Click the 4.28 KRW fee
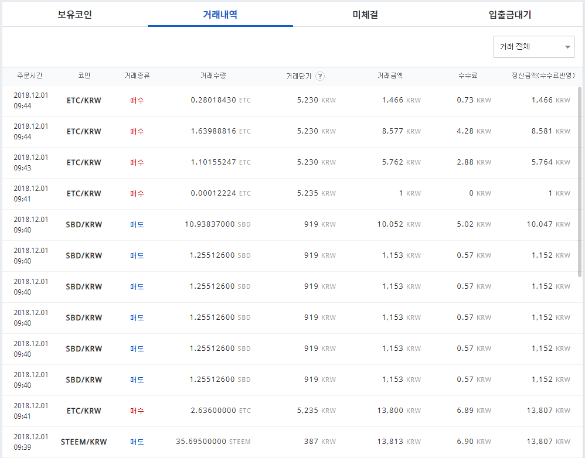This screenshot has width=585, height=458. (x=474, y=131)
